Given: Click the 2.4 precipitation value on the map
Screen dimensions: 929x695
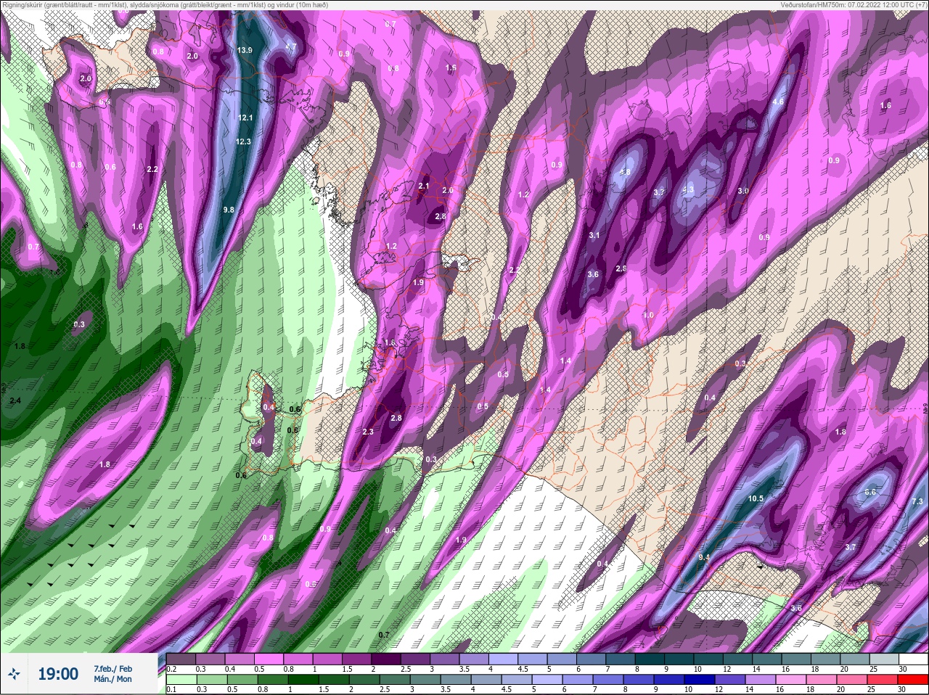Looking at the screenshot, I should [x=15, y=400].
